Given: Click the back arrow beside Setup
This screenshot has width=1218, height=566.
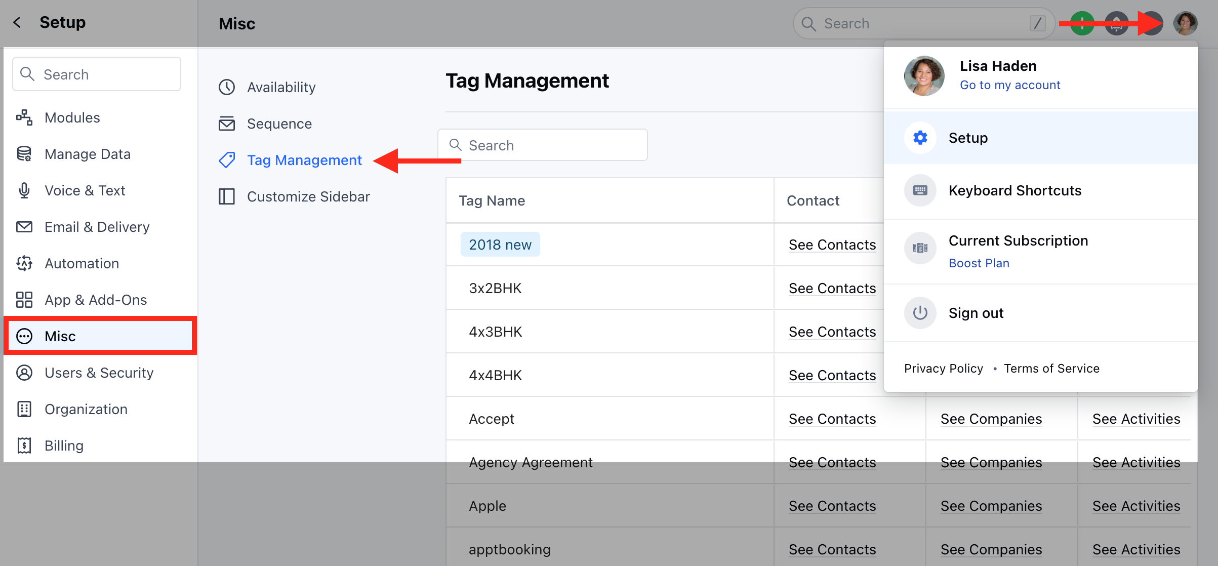Looking at the screenshot, I should click(17, 22).
